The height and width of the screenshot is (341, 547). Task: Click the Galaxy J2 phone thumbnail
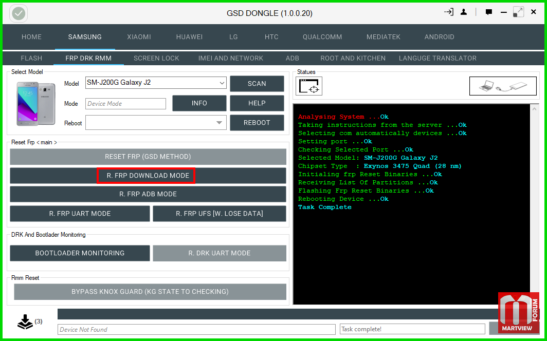pos(36,103)
